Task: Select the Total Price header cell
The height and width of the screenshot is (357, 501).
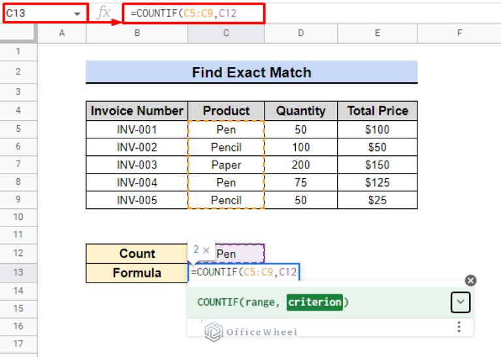Action: pos(377,111)
